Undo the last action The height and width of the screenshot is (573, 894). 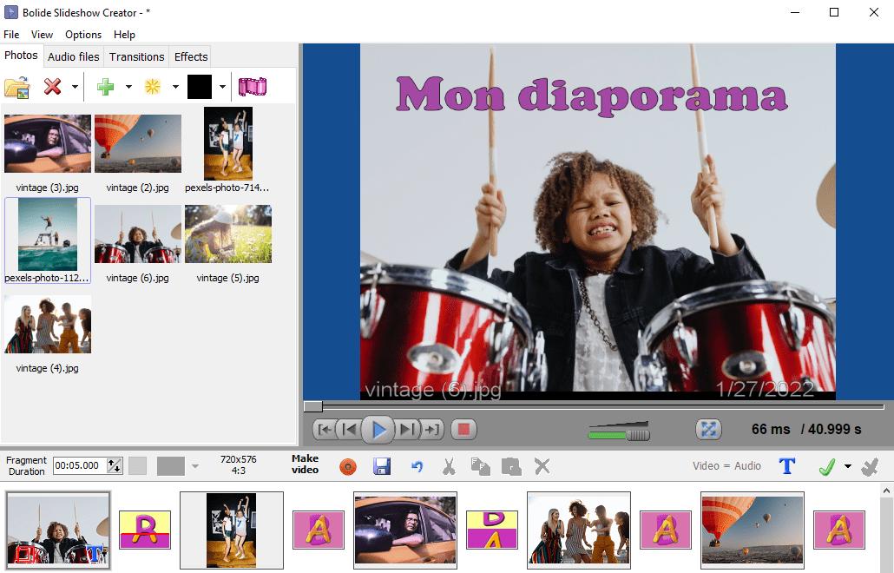(416, 466)
